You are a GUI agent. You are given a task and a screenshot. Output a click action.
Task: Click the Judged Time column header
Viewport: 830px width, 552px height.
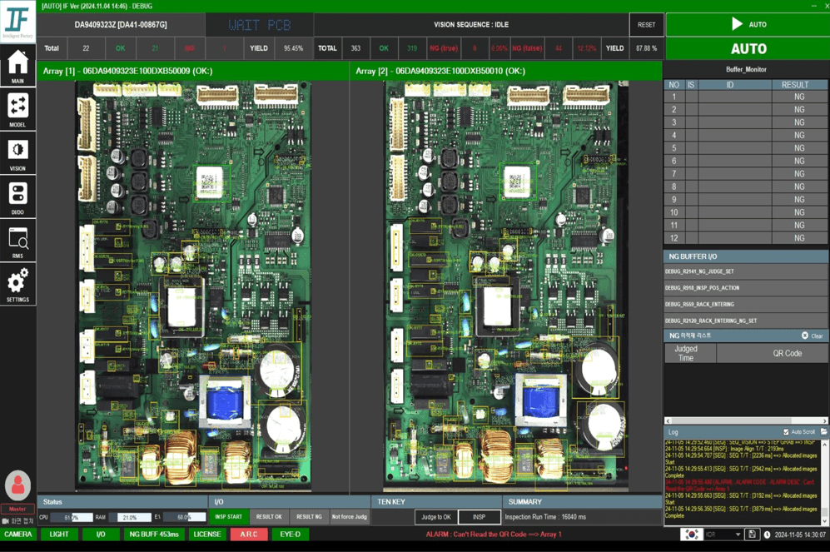pos(690,353)
